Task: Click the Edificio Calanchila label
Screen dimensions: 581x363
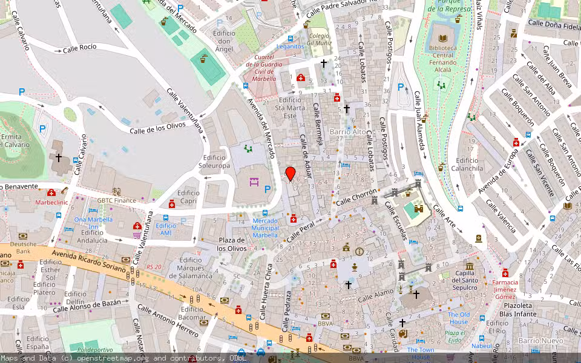Action: pos(467,165)
